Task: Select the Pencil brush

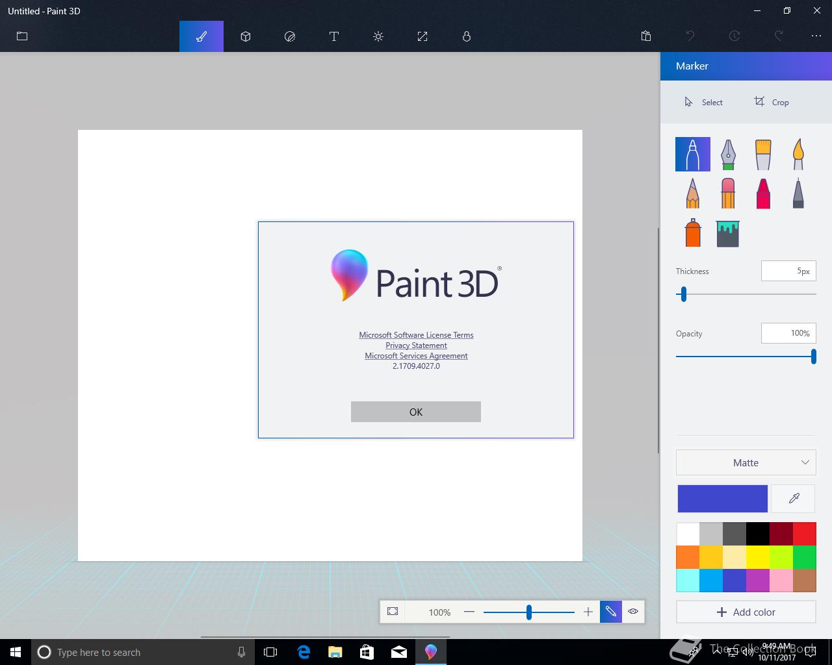Action: tap(693, 193)
